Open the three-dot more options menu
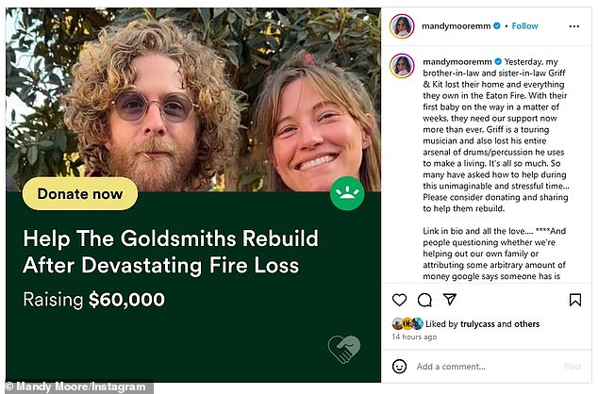The image size is (598, 394). click(x=574, y=26)
